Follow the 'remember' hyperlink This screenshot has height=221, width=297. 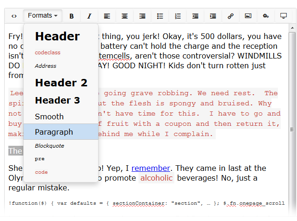(151, 168)
